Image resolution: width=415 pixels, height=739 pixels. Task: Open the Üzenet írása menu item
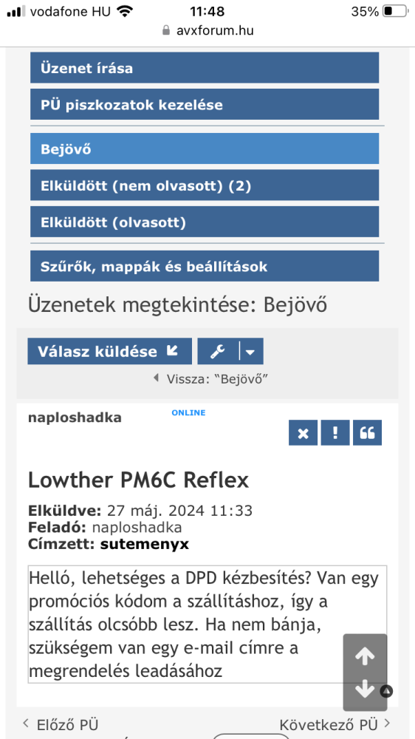click(205, 68)
